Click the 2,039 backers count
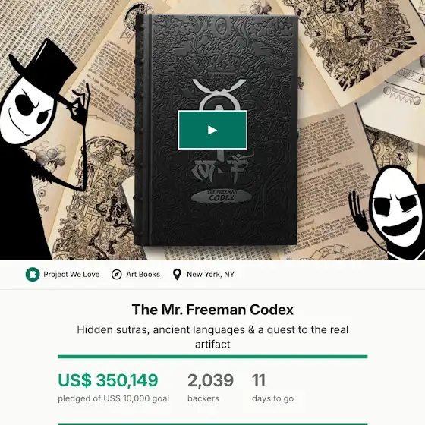The width and height of the screenshot is (425, 425). 211,380
